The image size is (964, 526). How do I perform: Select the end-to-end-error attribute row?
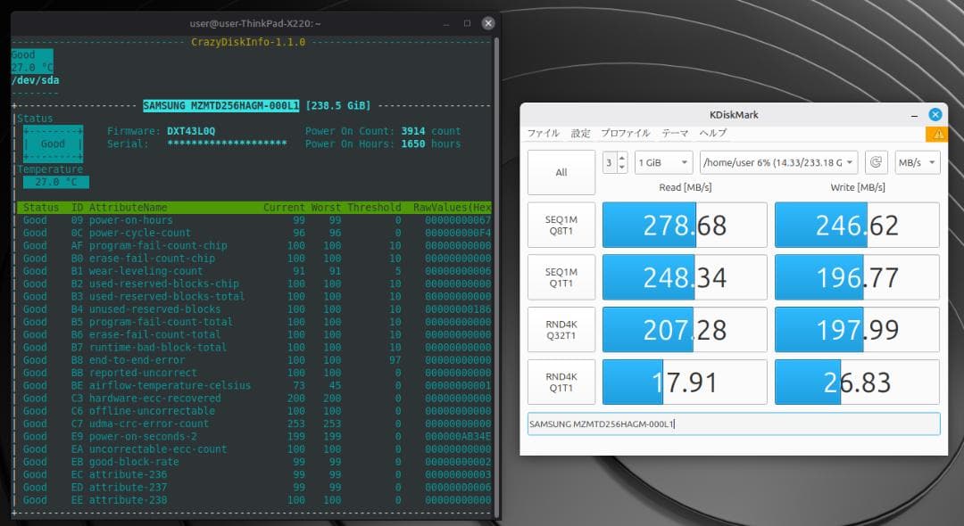(x=253, y=360)
